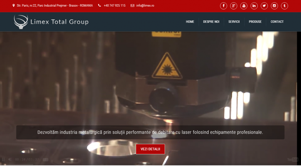Open the Facebook social icon
Screen dimensions: 301x166
pos(223,6)
